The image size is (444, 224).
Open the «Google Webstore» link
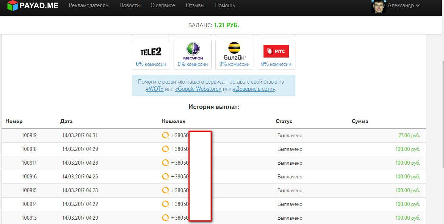[x=198, y=89]
